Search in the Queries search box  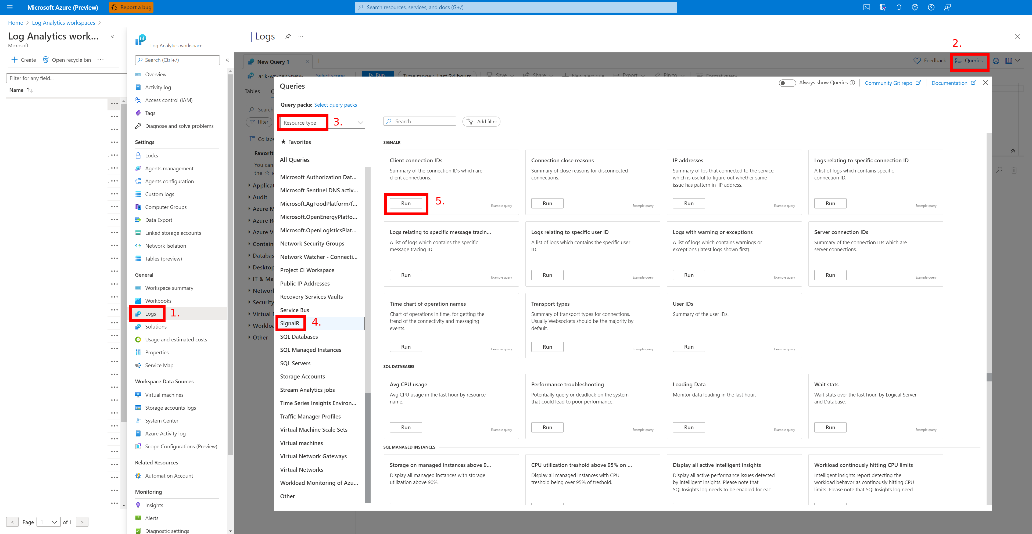(418, 121)
